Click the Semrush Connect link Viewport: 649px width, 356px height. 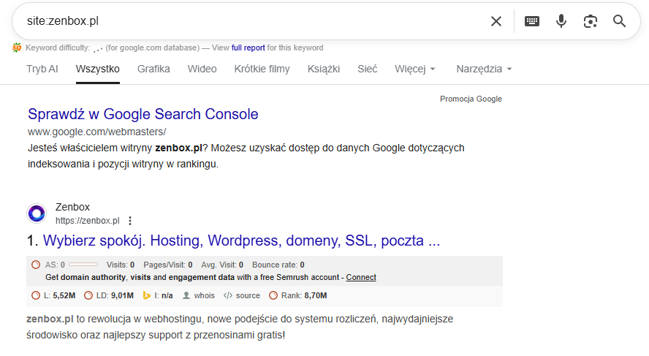(361, 278)
